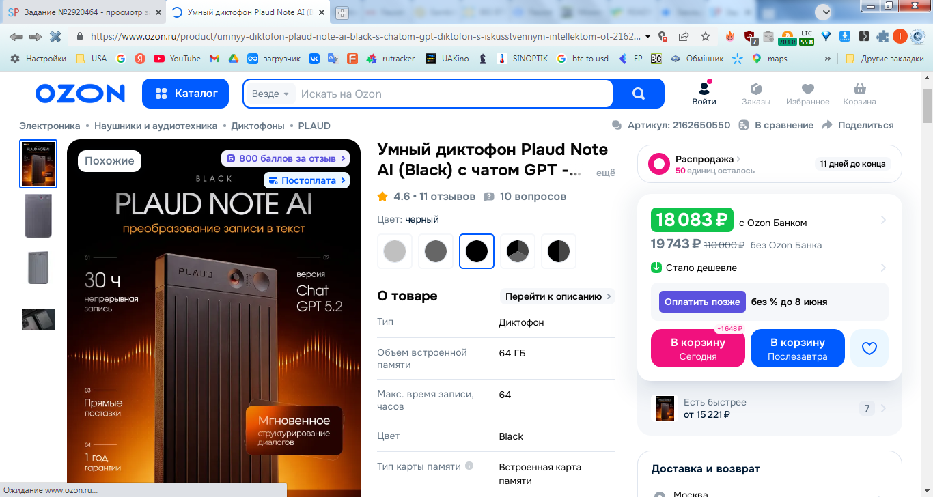Click the memory card type info icon
This screenshot has height=497, width=933.
469,466
